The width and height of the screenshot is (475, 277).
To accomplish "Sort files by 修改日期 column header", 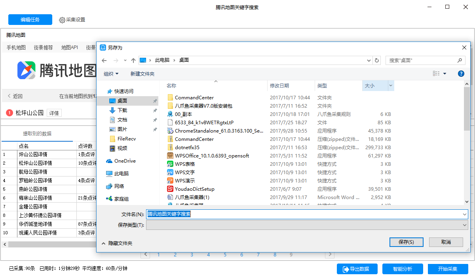I will tap(279, 85).
